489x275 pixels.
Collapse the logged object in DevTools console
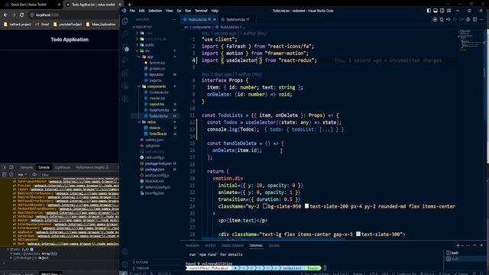coord(8,250)
